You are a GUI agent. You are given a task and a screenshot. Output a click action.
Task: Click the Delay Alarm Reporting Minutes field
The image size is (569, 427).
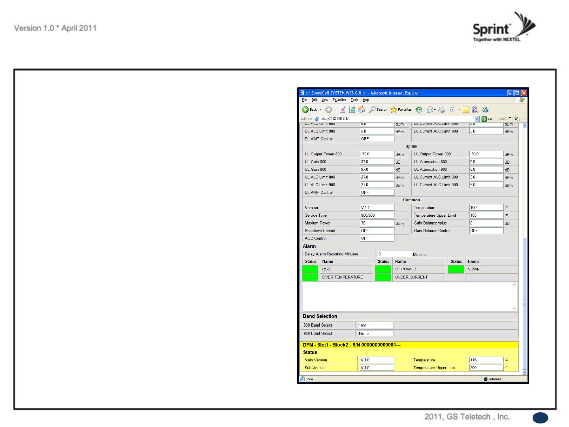395,254
